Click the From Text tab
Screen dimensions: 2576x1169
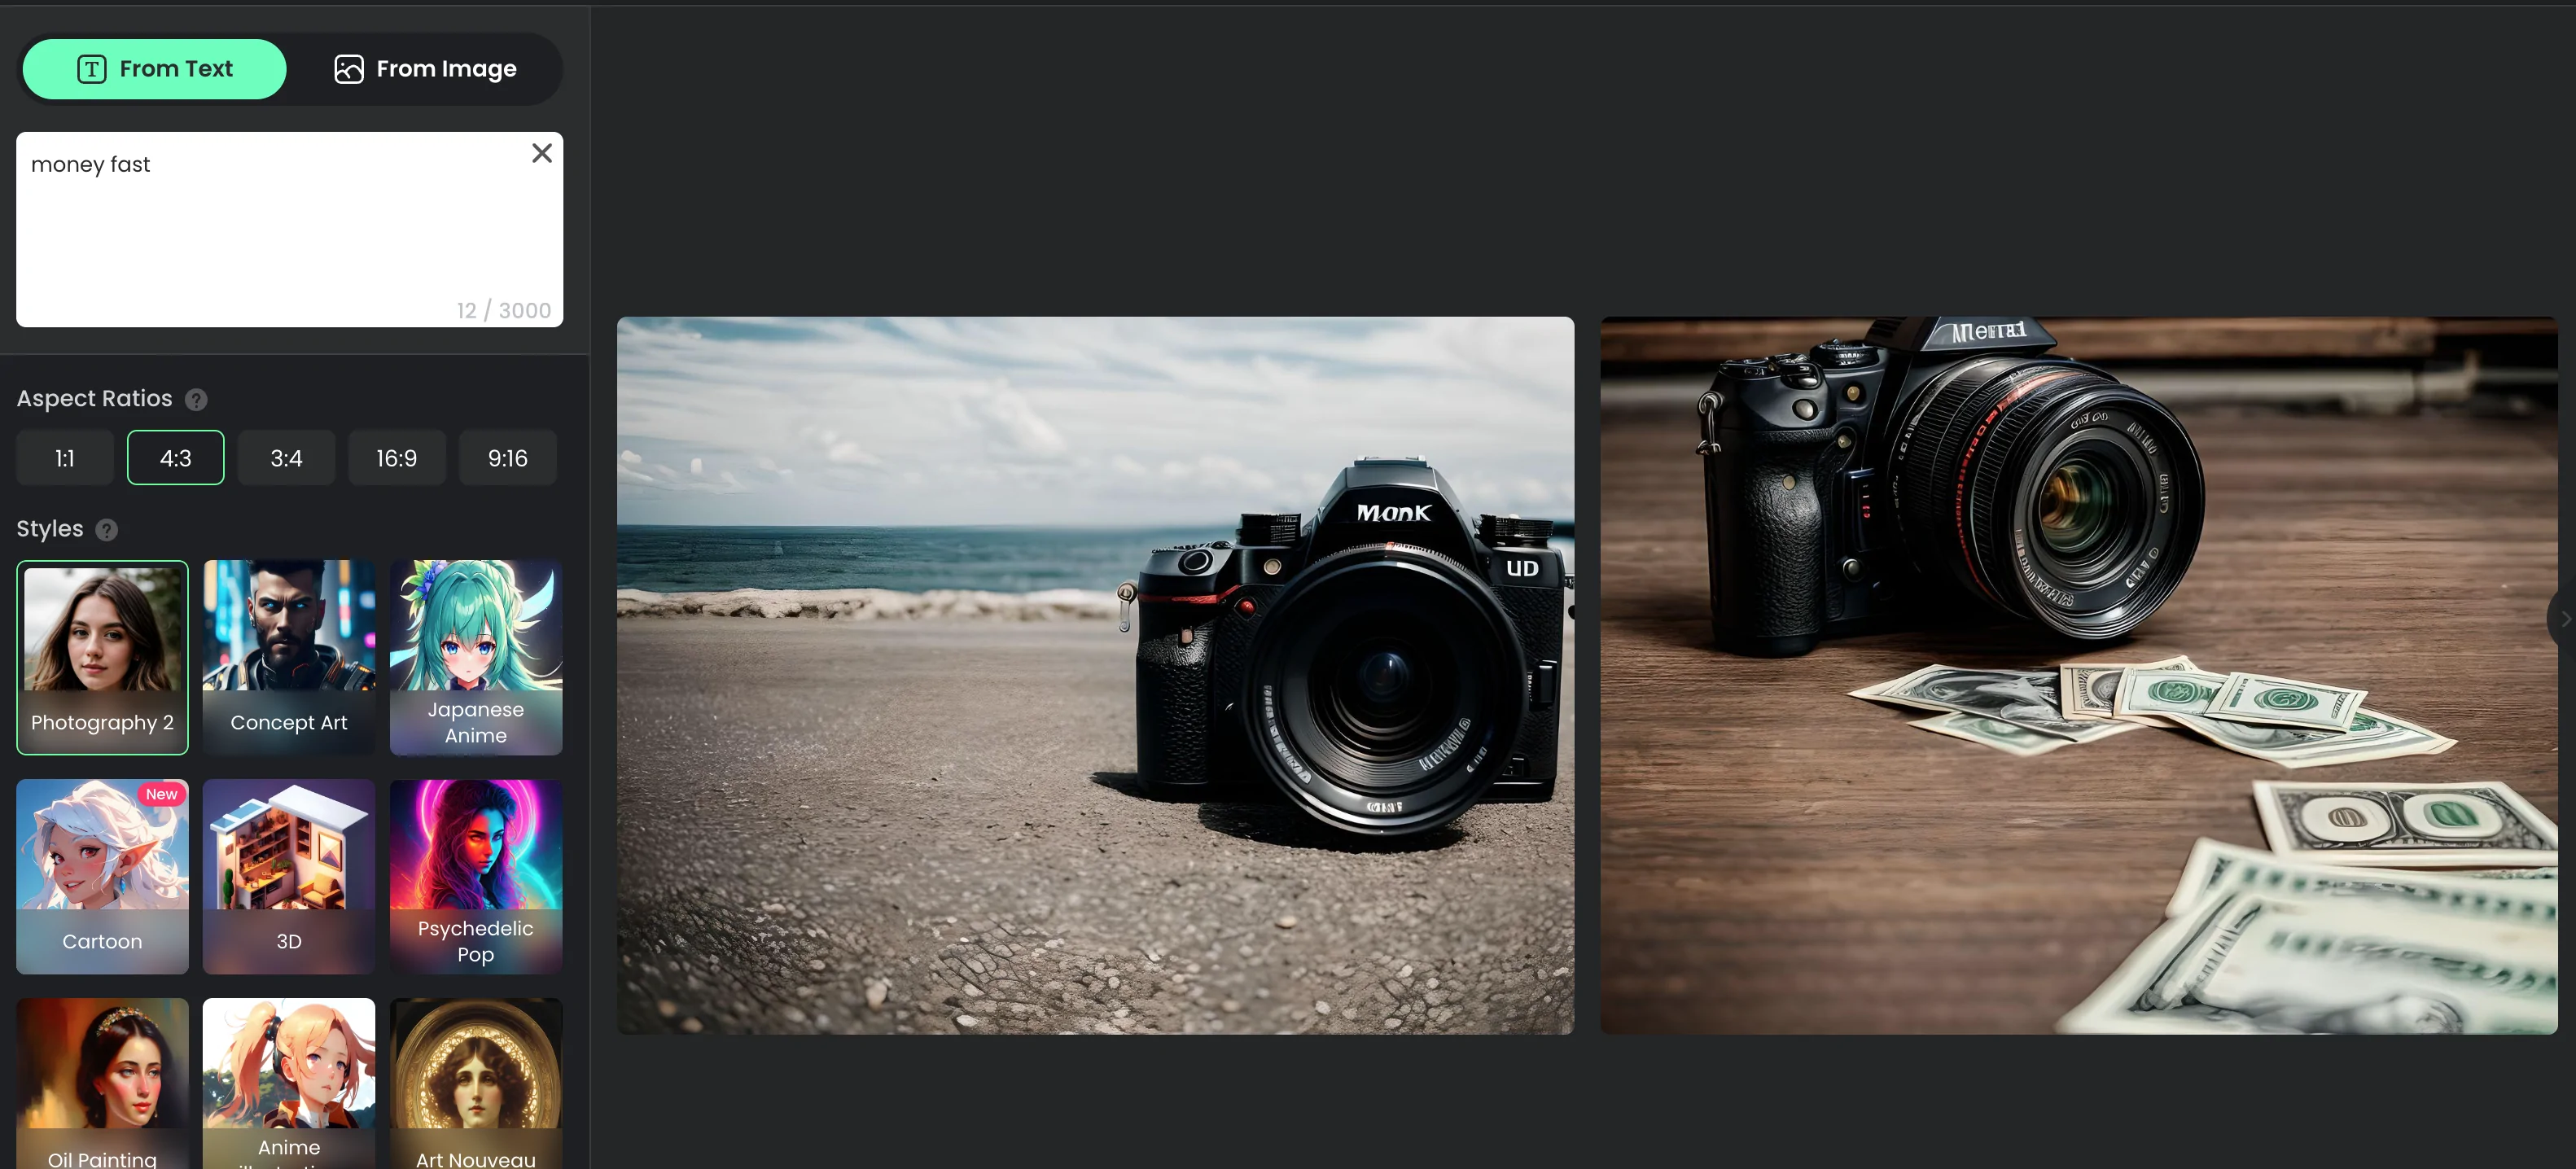pyautogui.click(x=155, y=69)
